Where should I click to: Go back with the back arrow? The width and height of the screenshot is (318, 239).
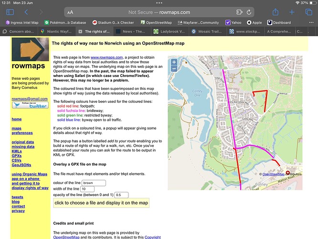pos(26,12)
